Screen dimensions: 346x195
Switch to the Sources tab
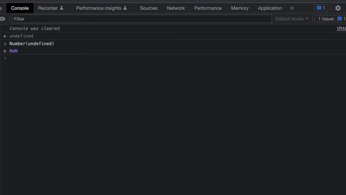tap(149, 8)
